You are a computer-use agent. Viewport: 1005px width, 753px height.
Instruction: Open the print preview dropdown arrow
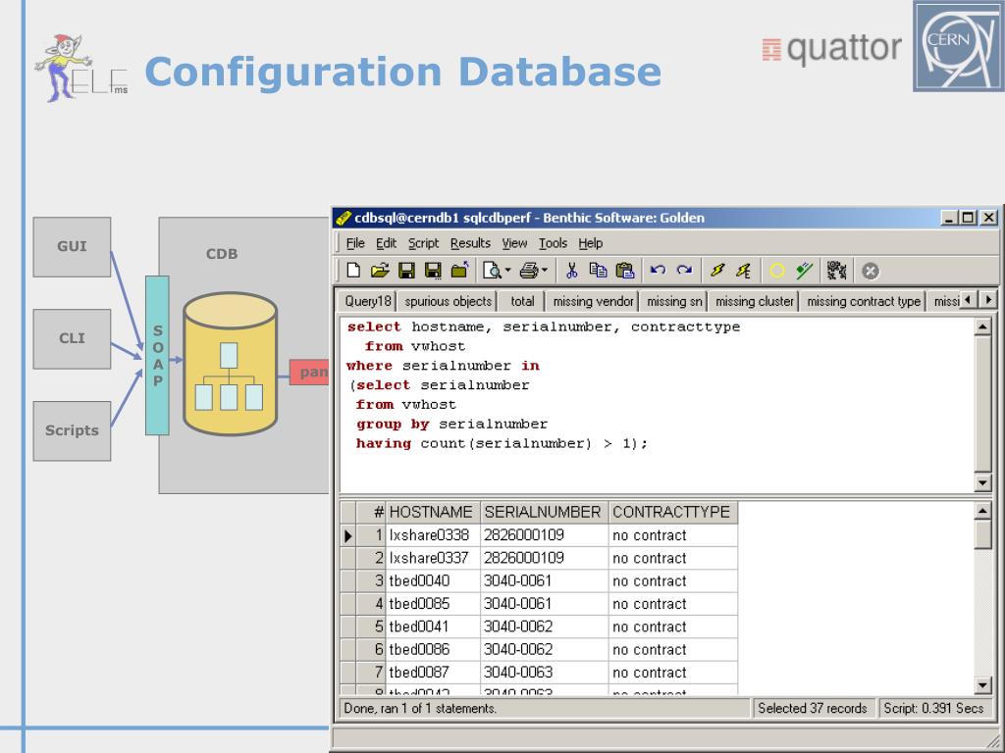pos(507,271)
